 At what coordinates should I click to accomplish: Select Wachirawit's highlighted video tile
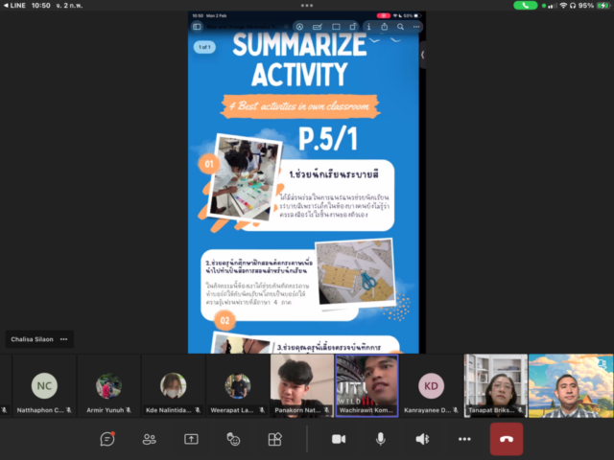pos(366,386)
